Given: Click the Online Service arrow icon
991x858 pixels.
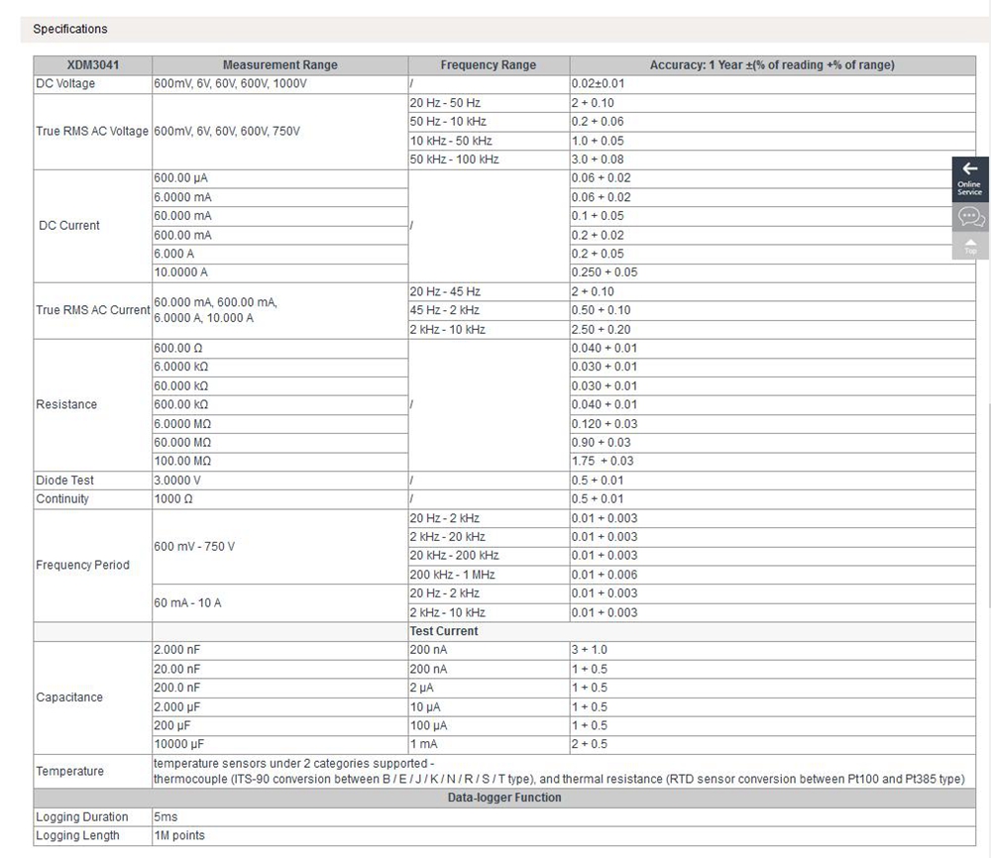Looking at the screenshot, I should 969,170.
